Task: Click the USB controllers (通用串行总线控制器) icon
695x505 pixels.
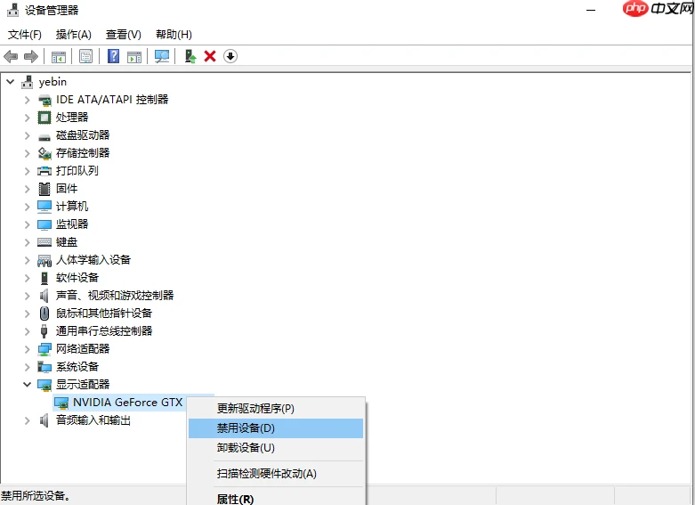Action: (x=44, y=331)
